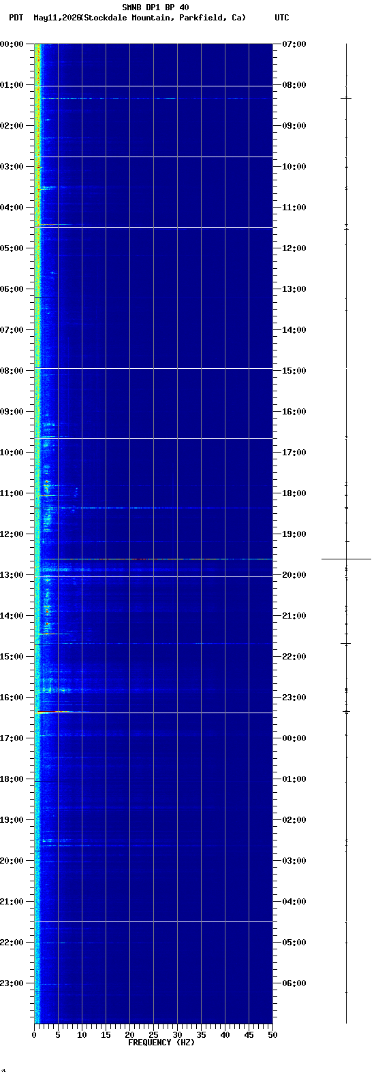The width and height of the screenshot is (376, 1078).
Task: Click the PDT time label "14:00"
Action: coord(12,616)
